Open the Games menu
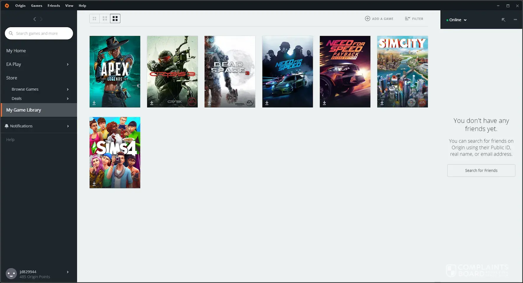The image size is (523, 283). tap(37, 6)
